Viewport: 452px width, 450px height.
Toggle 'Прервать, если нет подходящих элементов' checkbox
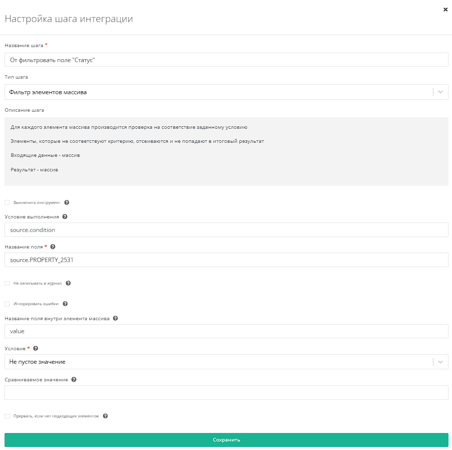7,416
